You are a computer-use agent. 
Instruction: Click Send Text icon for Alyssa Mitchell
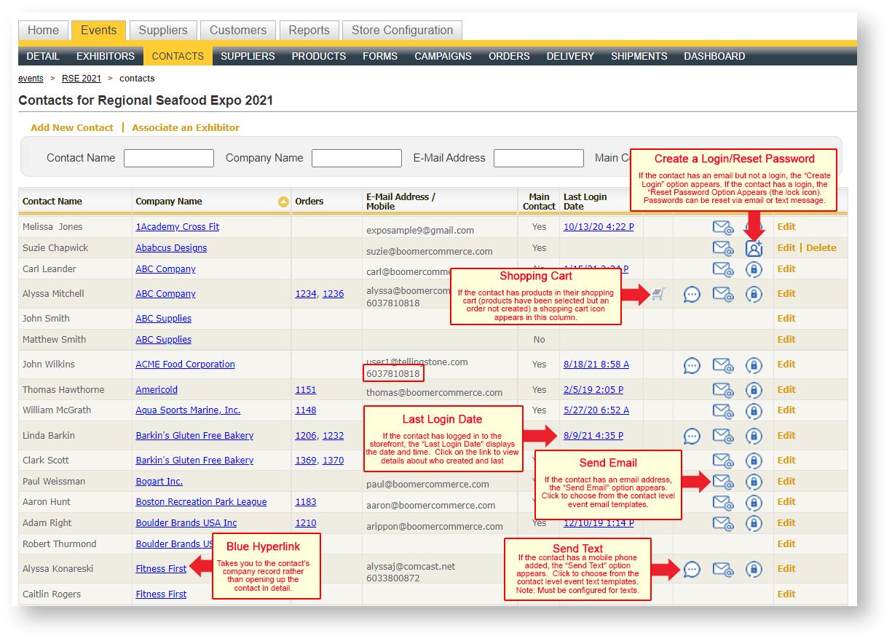[x=692, y=294]
